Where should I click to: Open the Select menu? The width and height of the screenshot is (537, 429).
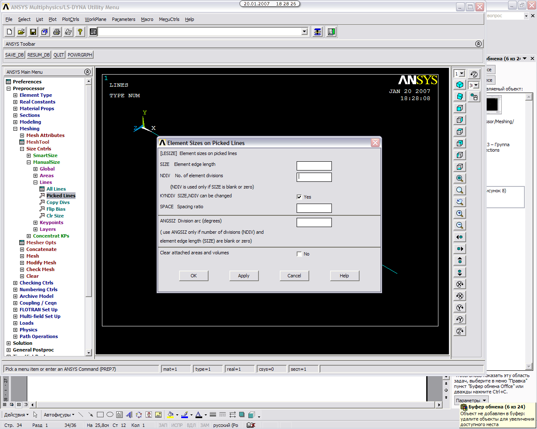pos(24,19)
